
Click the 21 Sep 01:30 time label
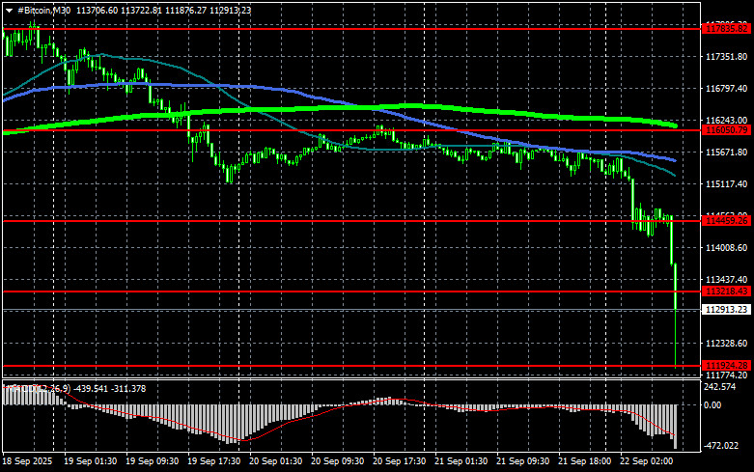pos(461,461)
